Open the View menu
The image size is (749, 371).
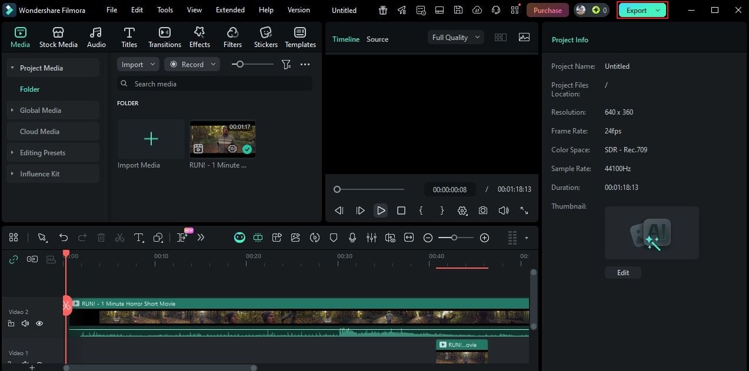[194, 10]
